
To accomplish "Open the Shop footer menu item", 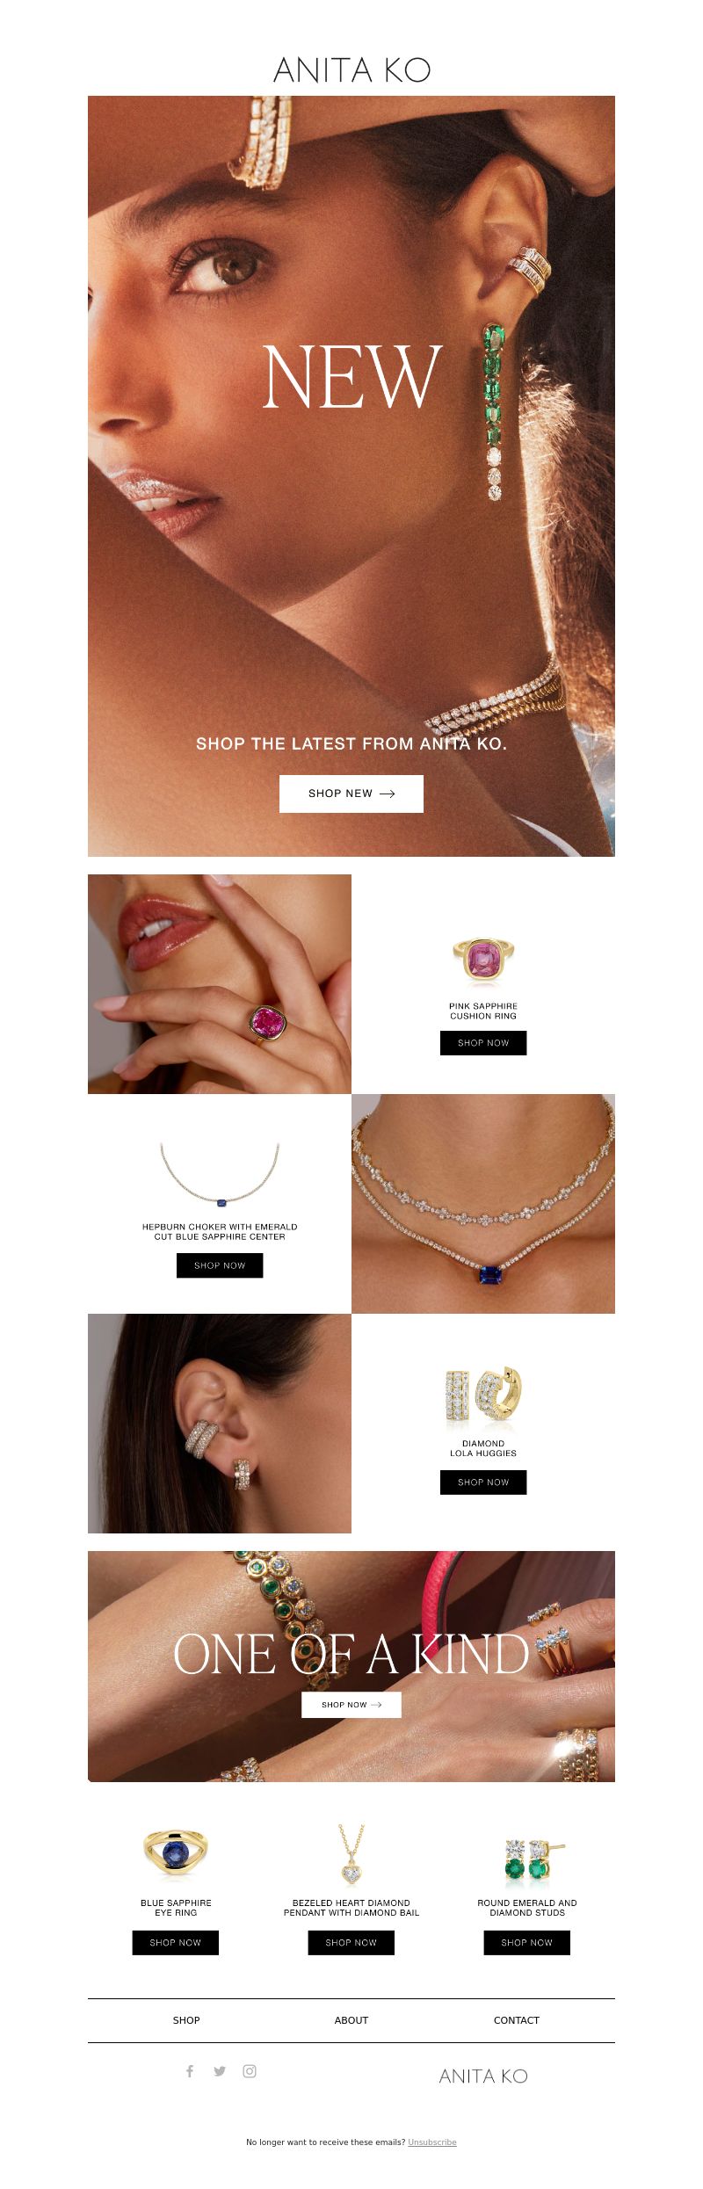I will [x=186, y=2020].
